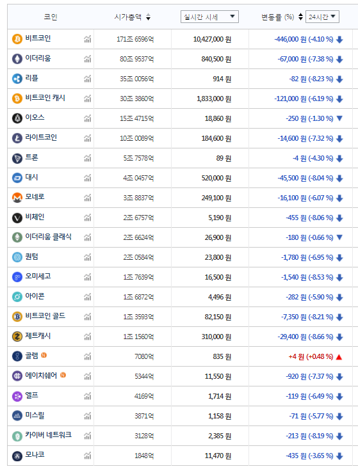358x469 pixels.
Task: Select the change -180 원 (-0.66 %)
Action: tap(309, 238)
